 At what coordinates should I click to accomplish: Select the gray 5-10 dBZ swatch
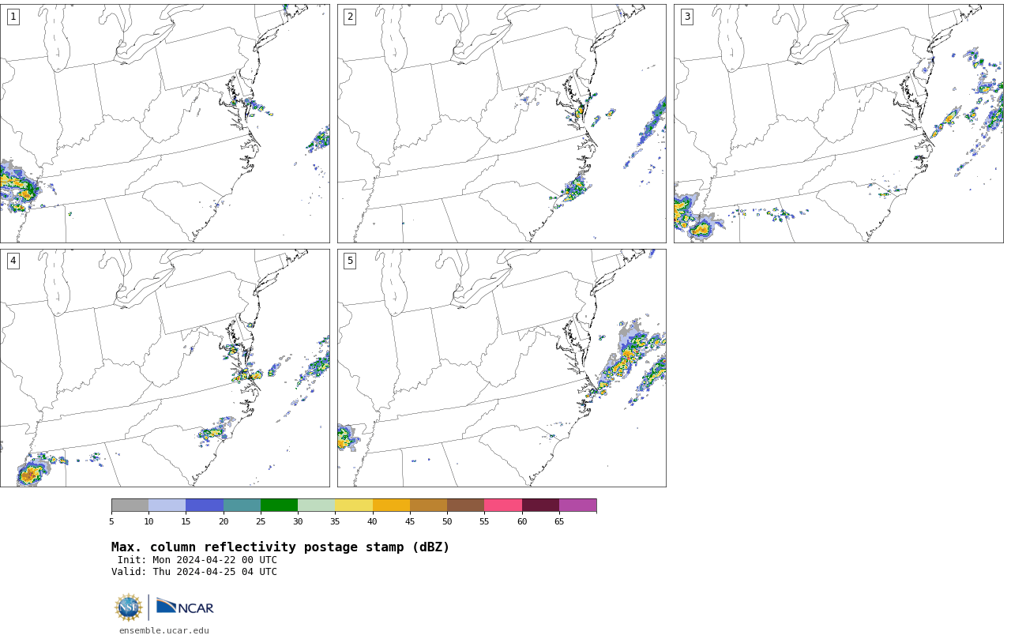[x=130, y=506]
